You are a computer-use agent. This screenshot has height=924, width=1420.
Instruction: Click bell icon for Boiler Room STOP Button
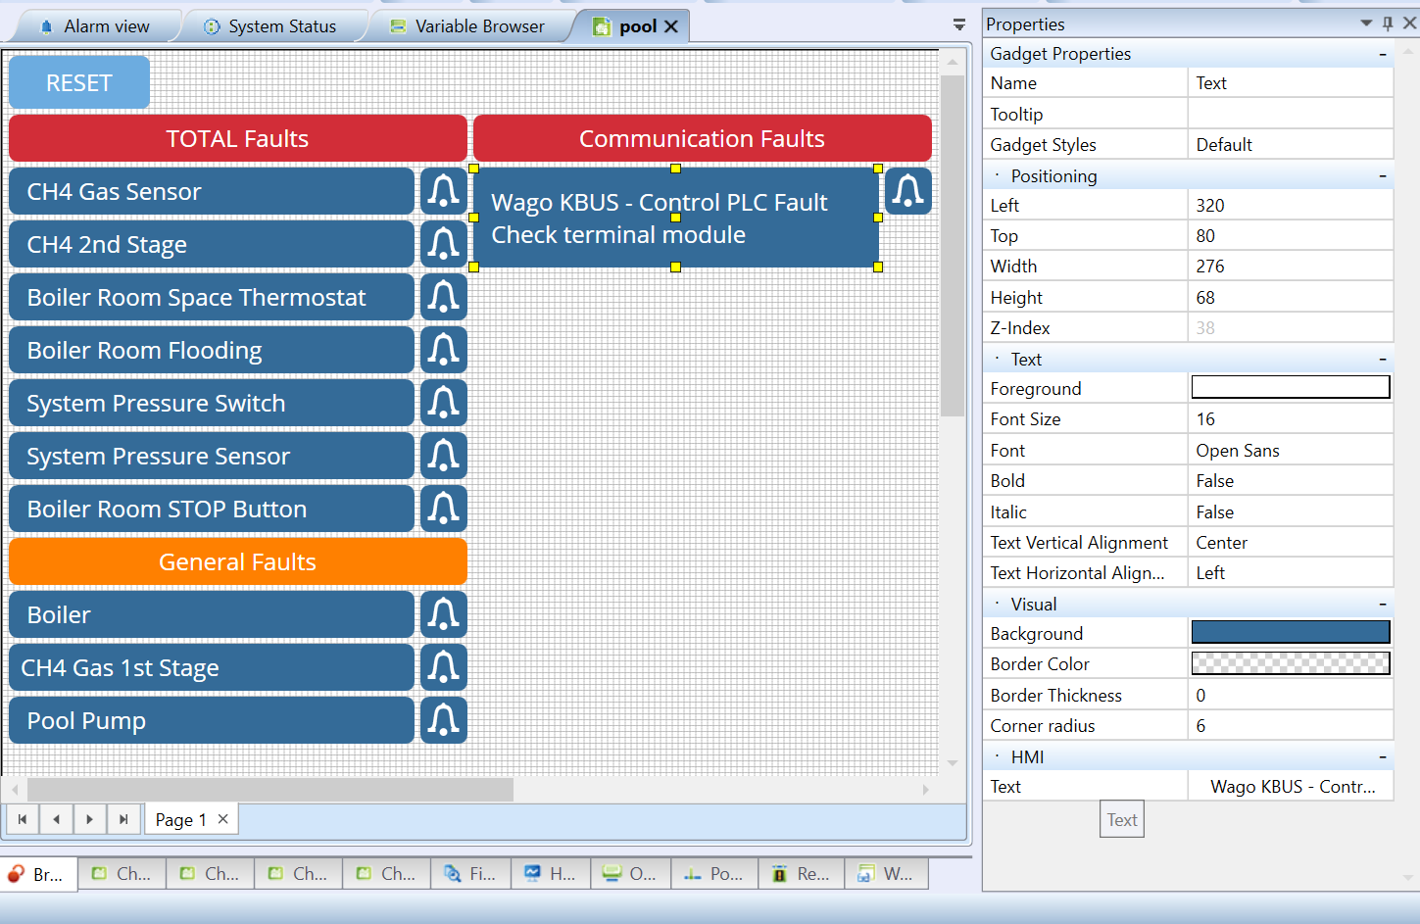[444, 509]
